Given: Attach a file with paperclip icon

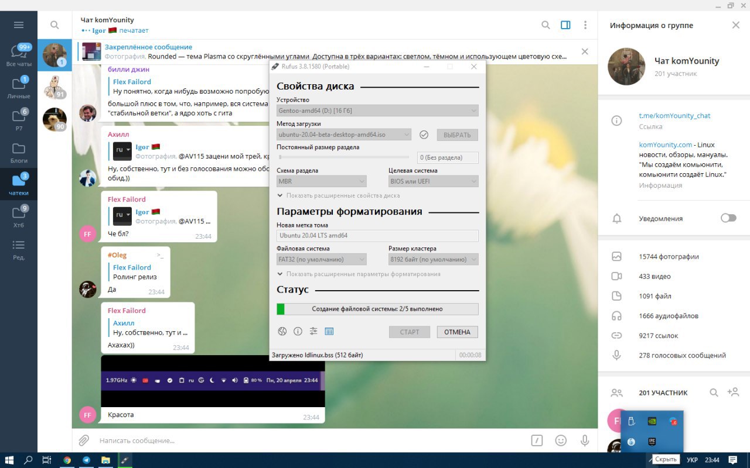Looking at the screenshot, I should 84,441.
